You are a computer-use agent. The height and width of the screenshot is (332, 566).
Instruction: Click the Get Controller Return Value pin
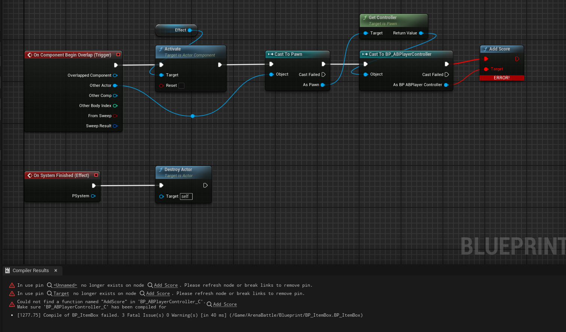click(x=421, y=33)
